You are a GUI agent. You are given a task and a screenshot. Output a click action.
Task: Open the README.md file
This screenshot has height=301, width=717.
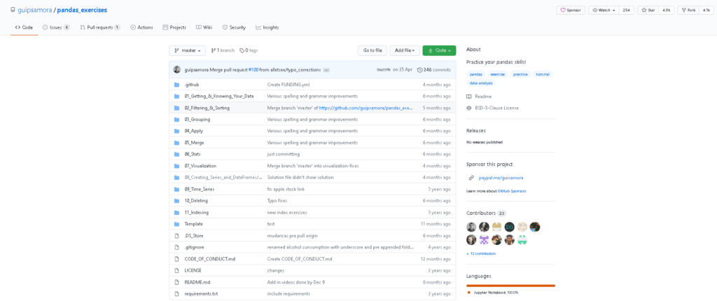tap(197, 282)
